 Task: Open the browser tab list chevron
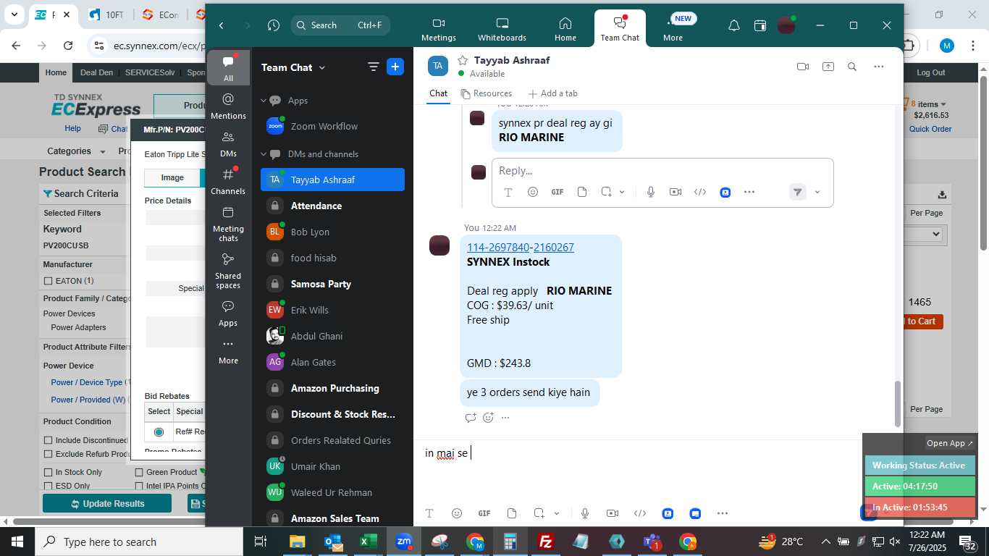click(x=14, y=14)
